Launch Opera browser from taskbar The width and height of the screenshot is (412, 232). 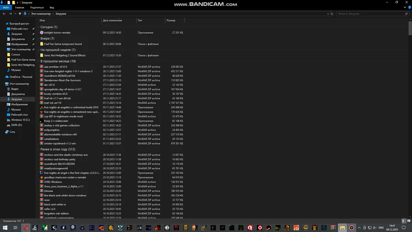(x=26, y=228)
